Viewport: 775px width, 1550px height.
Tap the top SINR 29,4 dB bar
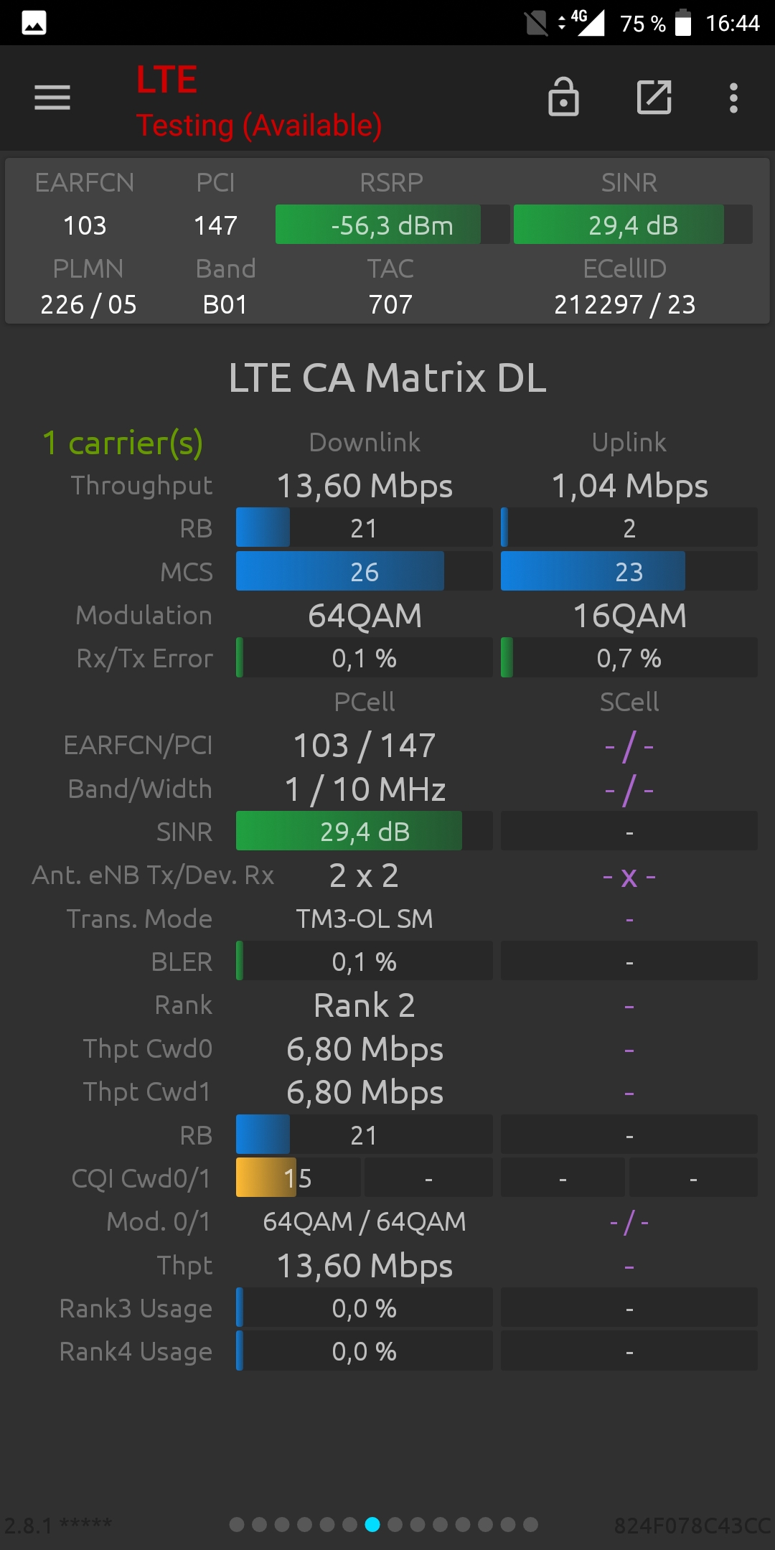click(x=633, y=225)
